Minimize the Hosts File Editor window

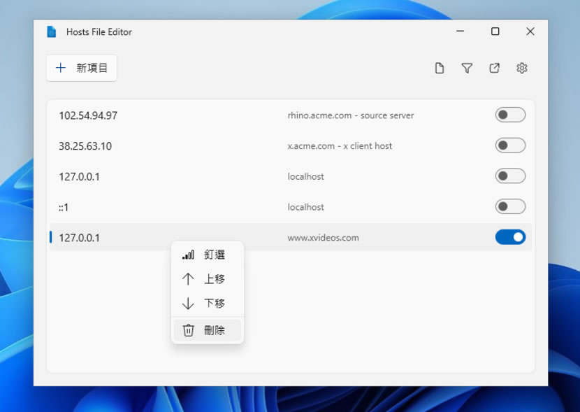point(460,31)
